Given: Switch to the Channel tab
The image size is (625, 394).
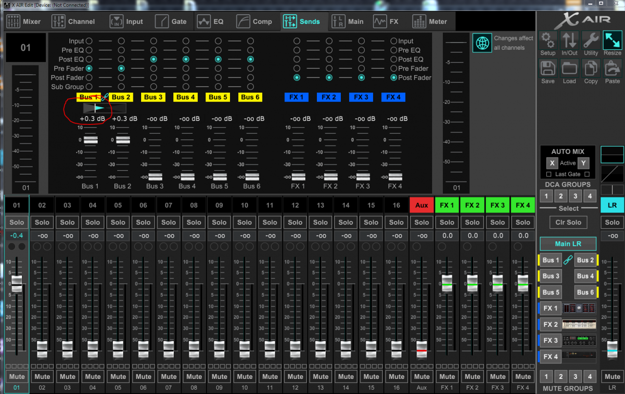Looking at the screenshot, I should tap(73, 21).
